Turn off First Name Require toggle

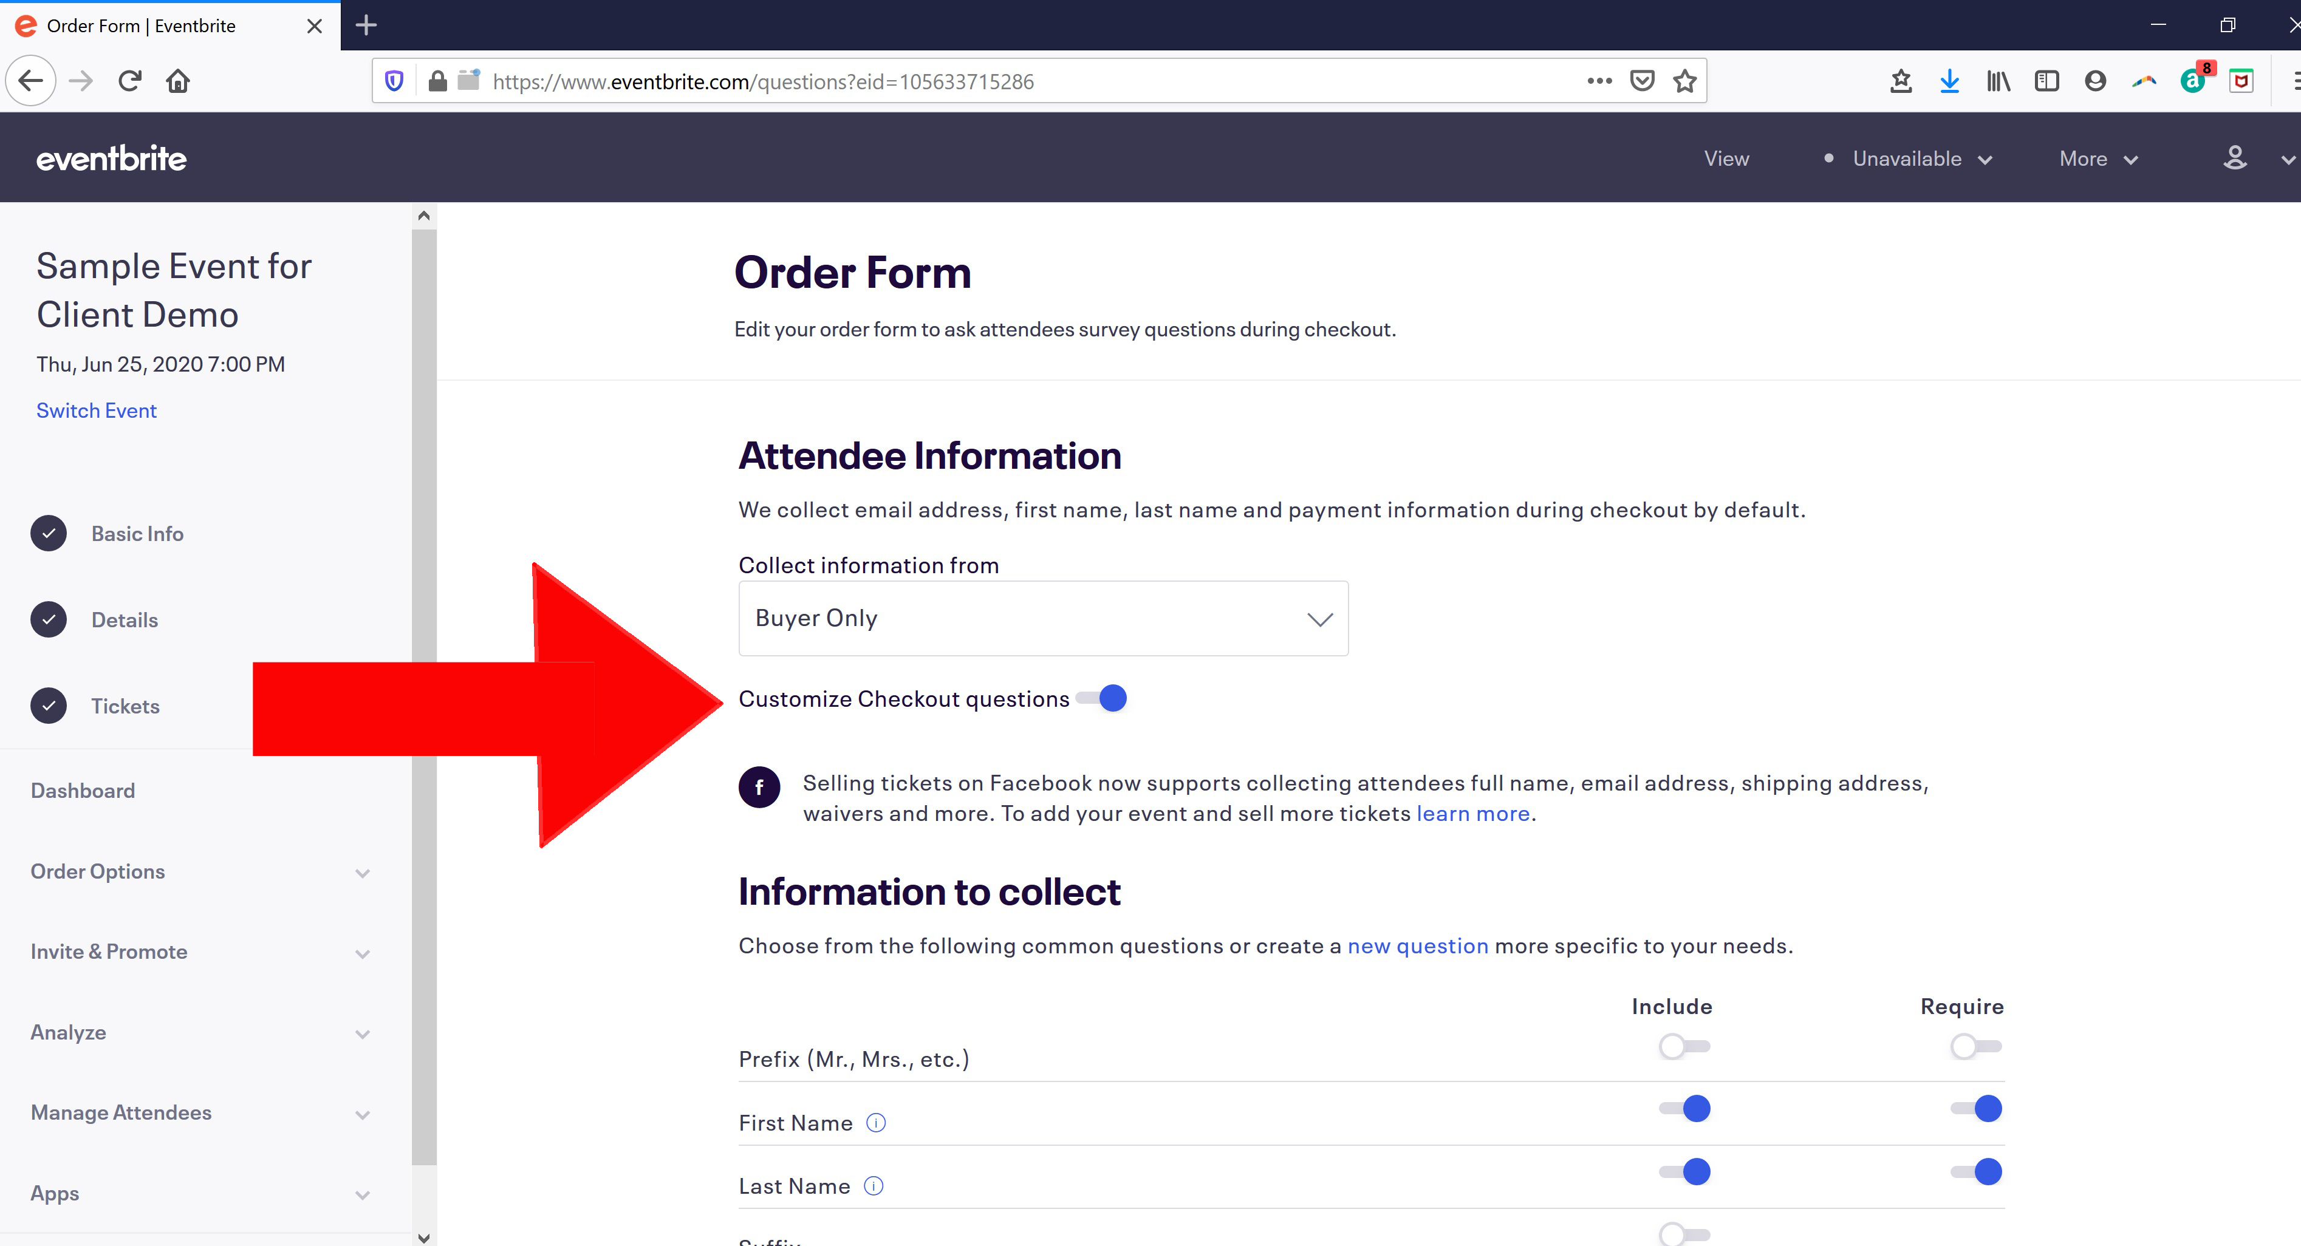pos(1976,1108)
